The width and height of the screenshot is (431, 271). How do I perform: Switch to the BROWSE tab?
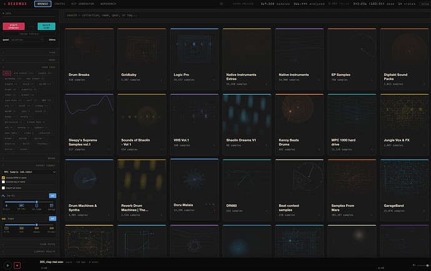(42, 4)
